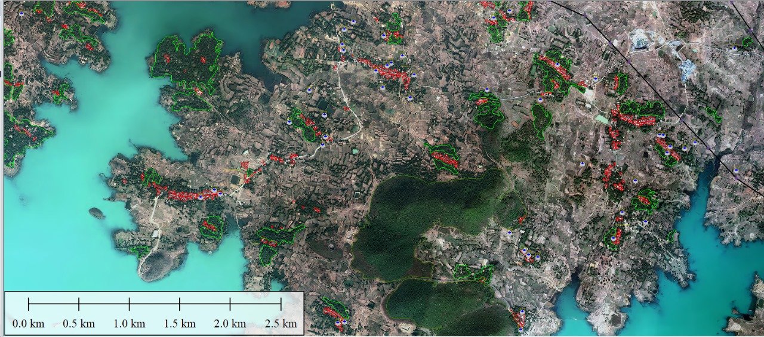The width and height of the screenshot is (764, 337).
Task: Click the "2.0 km" scale bar label
Action: 230,324
